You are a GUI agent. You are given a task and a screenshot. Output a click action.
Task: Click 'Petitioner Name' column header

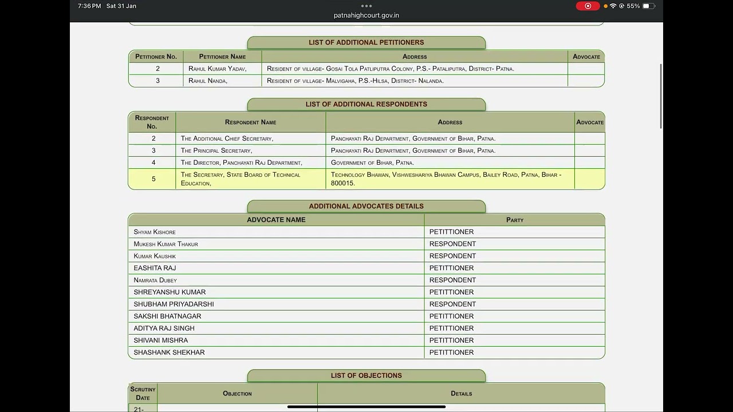point(222,57)
